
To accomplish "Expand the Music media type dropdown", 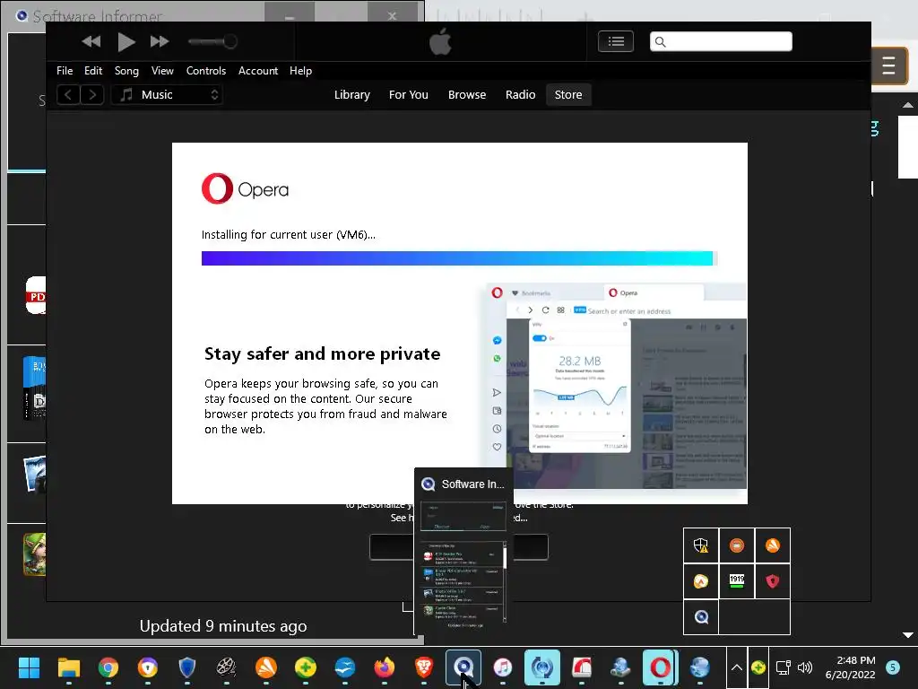I will (168, 95).
